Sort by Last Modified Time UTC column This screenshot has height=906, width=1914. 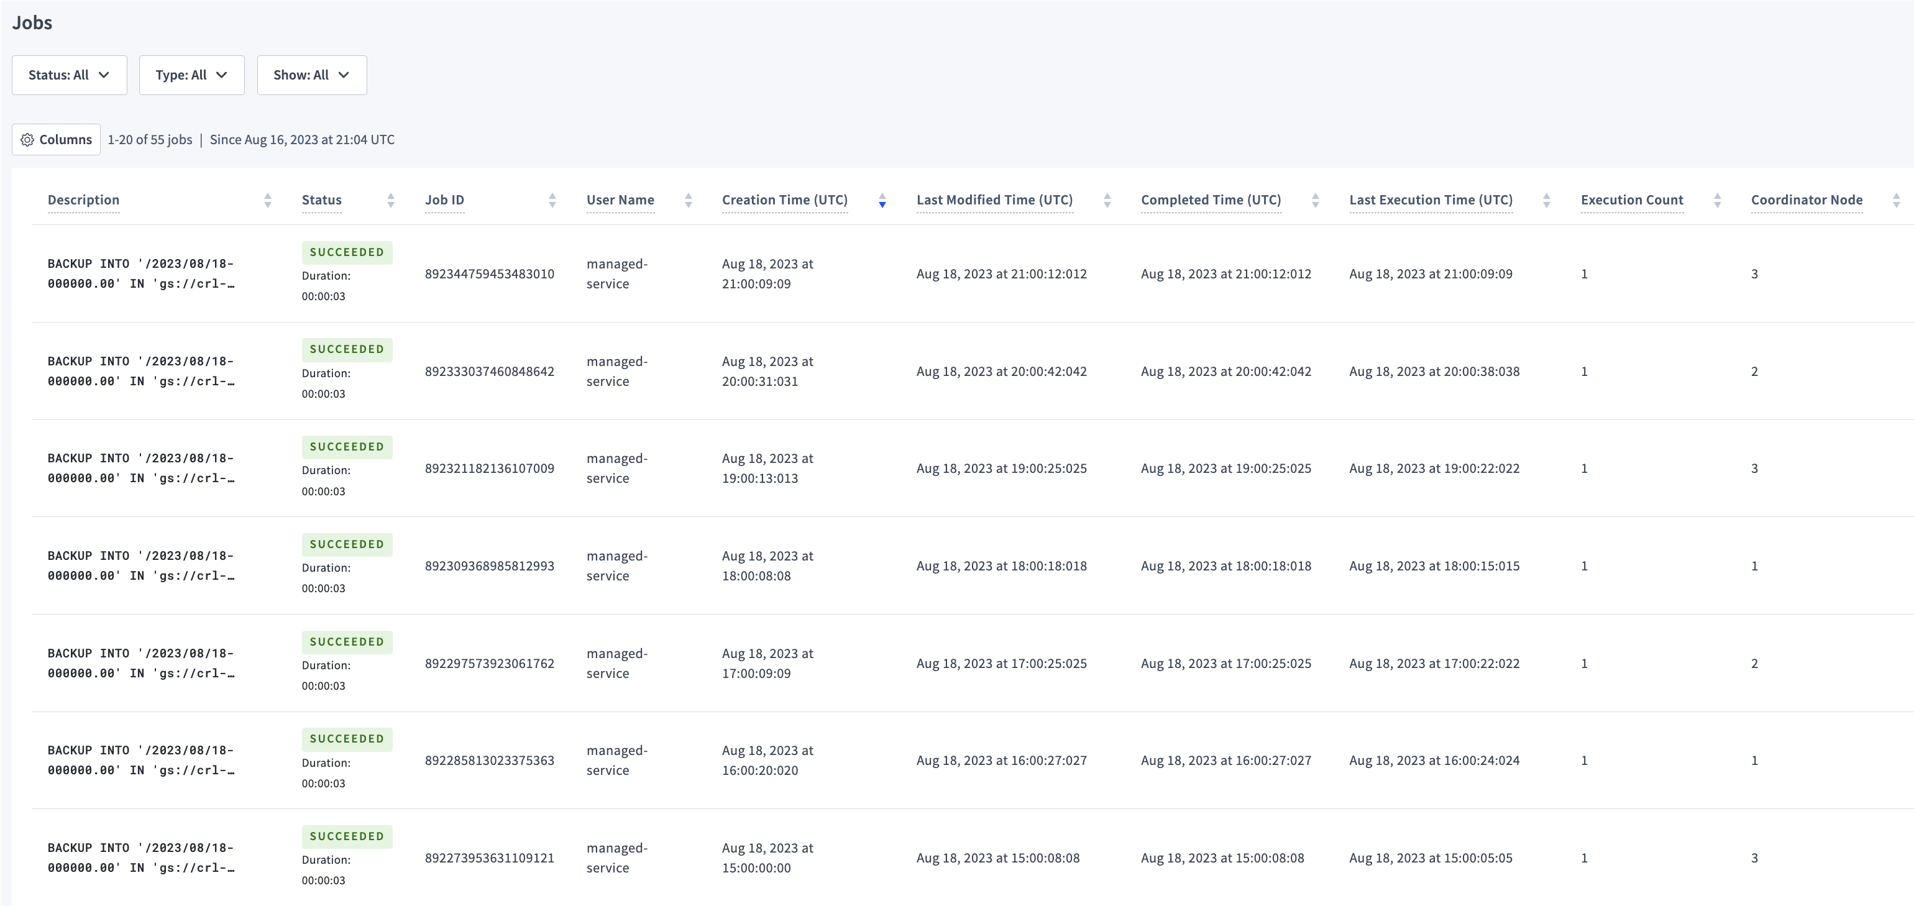pyautogui.click(x=1109, y=199)
